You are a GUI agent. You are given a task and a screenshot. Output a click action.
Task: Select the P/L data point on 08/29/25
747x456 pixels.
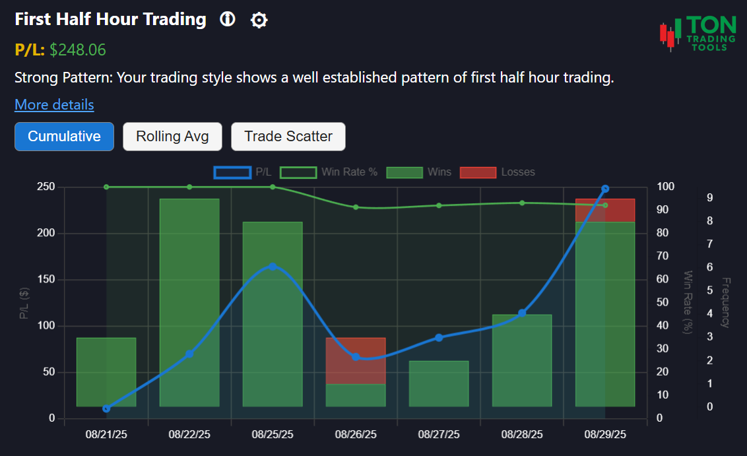click(604, 189)
